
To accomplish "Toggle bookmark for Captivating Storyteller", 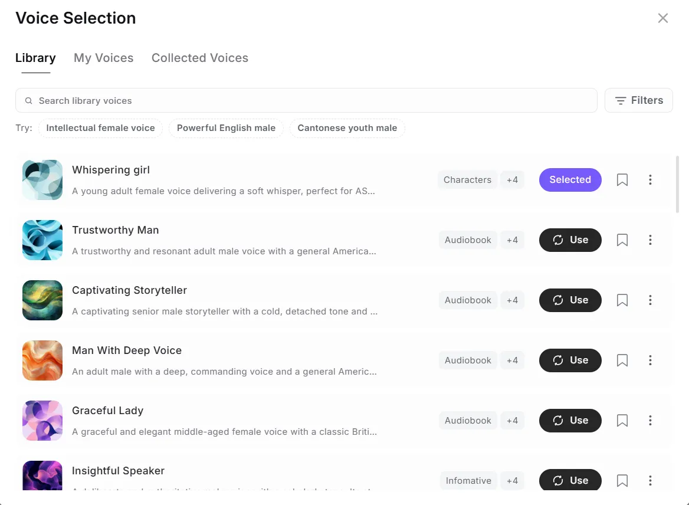I will pyautogui.click(x=622, y=300).
